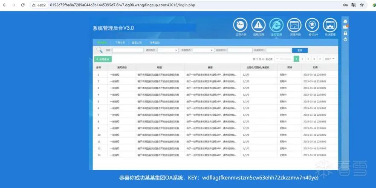Focus the search keyword input field
376x188 pixels.
(127, 50)
